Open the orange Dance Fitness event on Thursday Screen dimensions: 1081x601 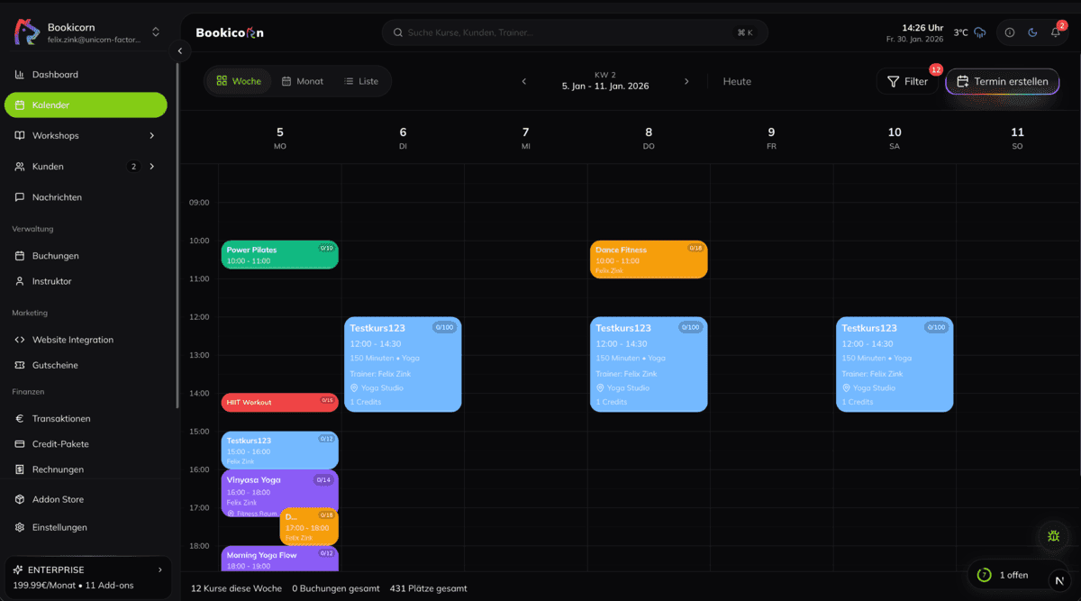pos(648,260)
